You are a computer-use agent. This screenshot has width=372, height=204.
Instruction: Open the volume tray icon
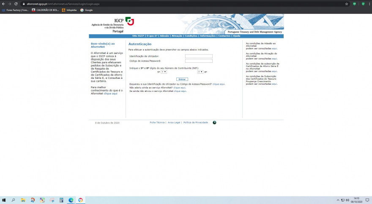(x=347, y=200)
